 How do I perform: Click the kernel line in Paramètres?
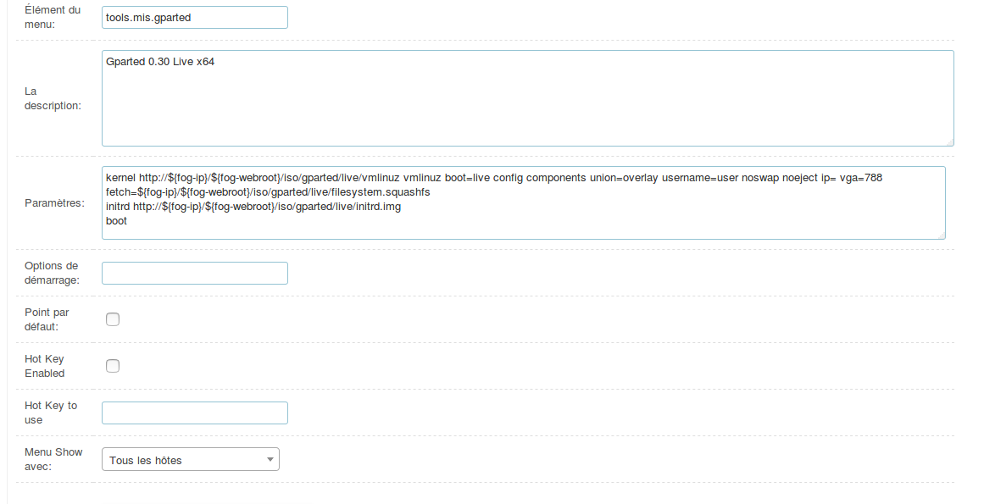click(x=494, y=178)
